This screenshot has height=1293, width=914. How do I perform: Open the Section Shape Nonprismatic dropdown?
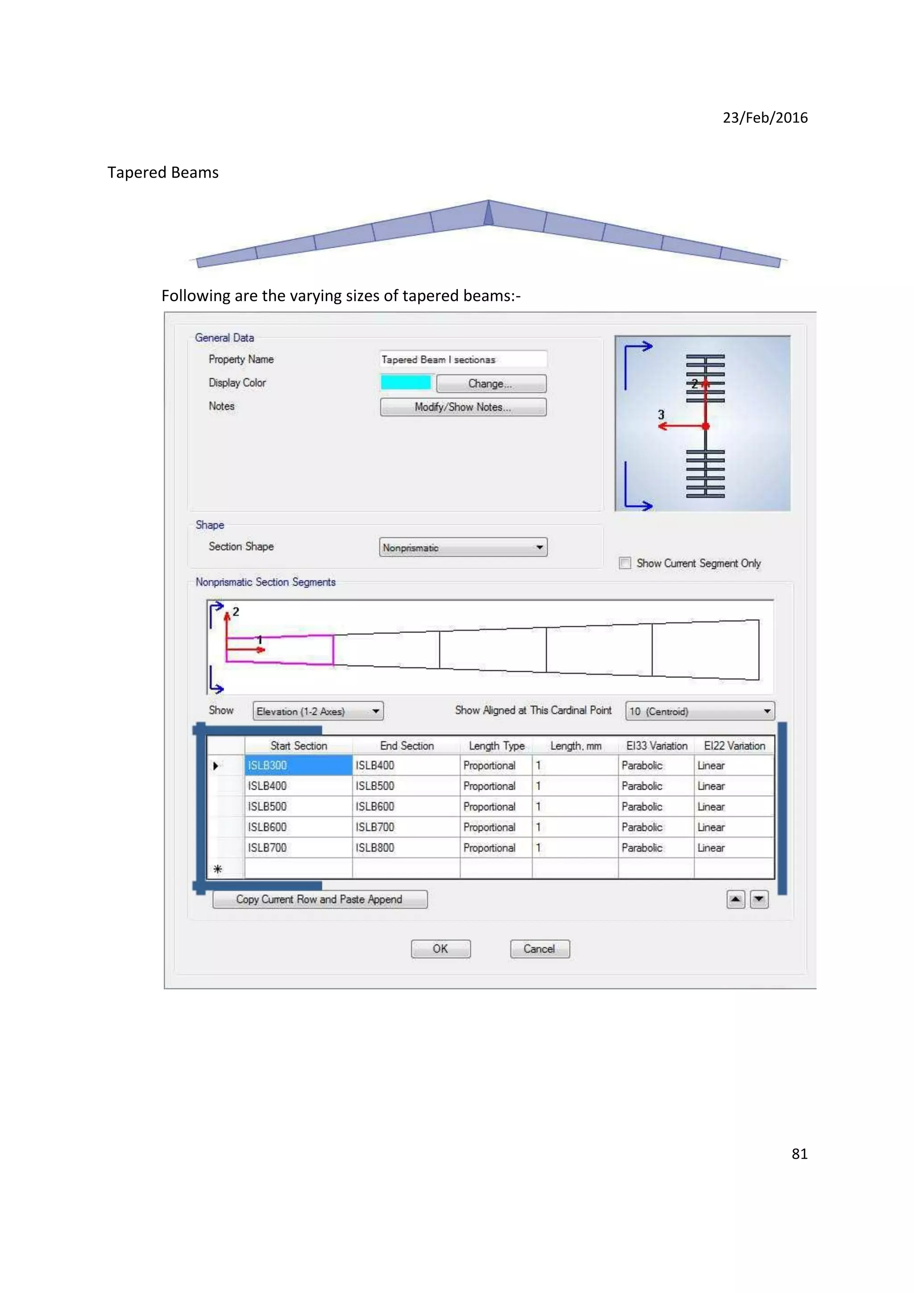(x=463, y=547)
